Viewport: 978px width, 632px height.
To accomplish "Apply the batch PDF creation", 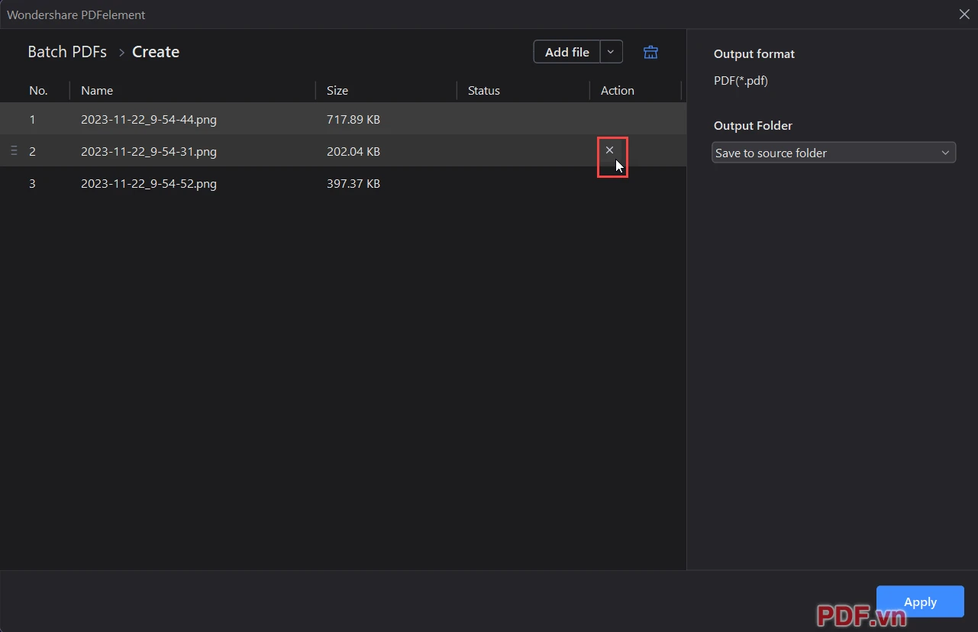I will coord(920,601).
